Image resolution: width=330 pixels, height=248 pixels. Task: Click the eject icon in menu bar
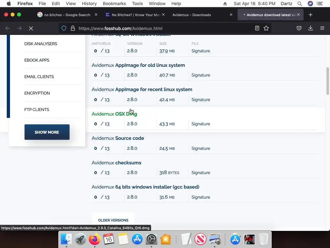[225, 4]
